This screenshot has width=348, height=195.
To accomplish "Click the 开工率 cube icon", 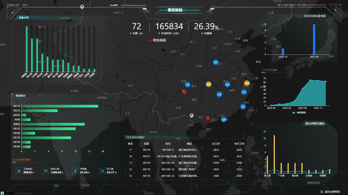I will tap(102, 171).
